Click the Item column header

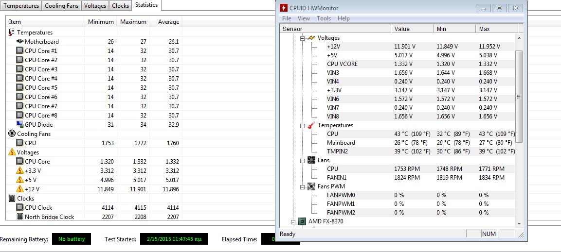point(45,22)
